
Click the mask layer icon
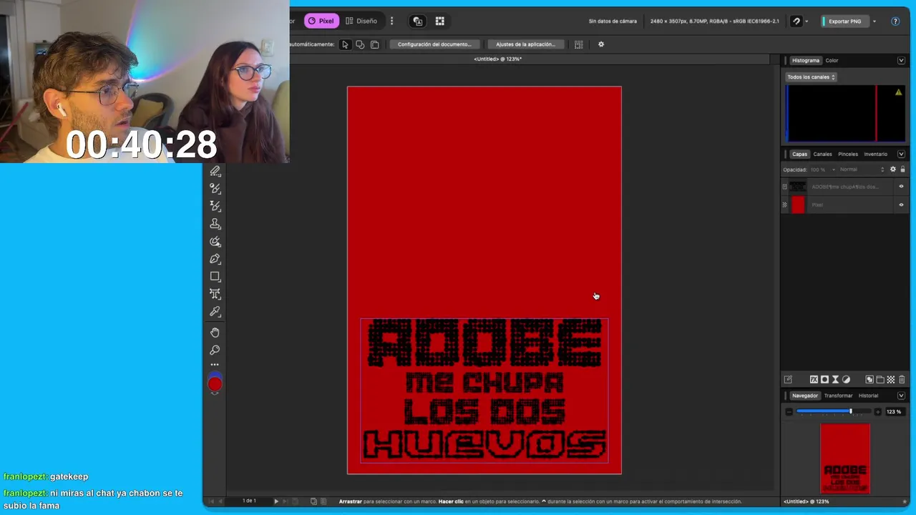824,380
